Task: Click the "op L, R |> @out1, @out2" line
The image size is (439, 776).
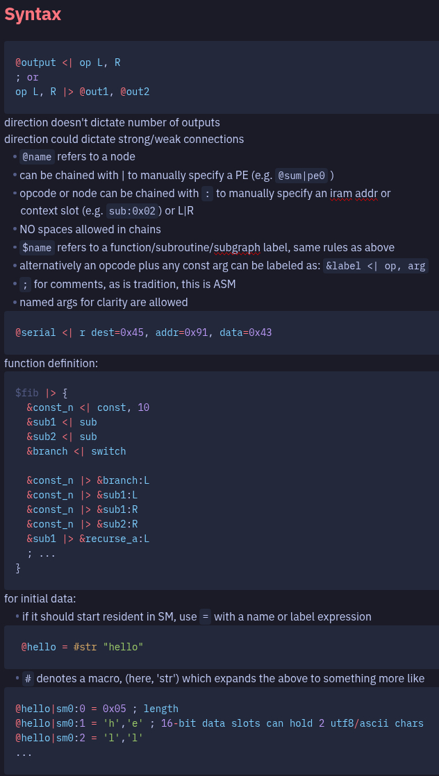Action: click(x=82, y=92)
